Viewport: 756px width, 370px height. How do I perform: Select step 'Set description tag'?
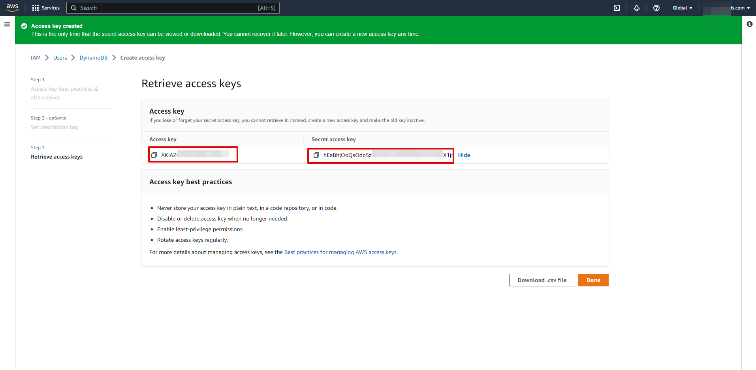click(x=55, y=127)
